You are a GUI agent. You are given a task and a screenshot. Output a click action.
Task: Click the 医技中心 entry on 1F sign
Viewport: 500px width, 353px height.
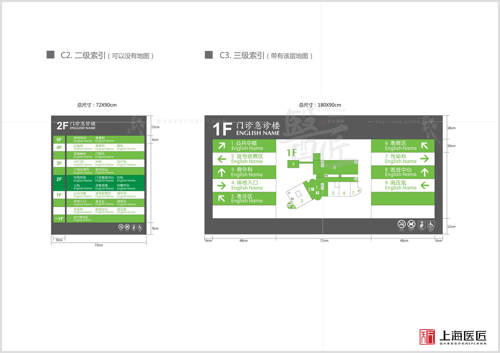pos(398,172)
